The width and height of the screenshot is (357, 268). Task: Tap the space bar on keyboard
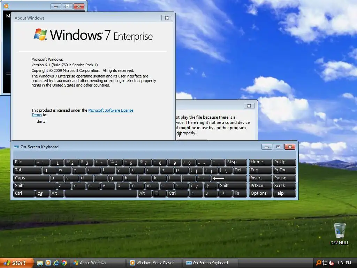click(101, 194)
